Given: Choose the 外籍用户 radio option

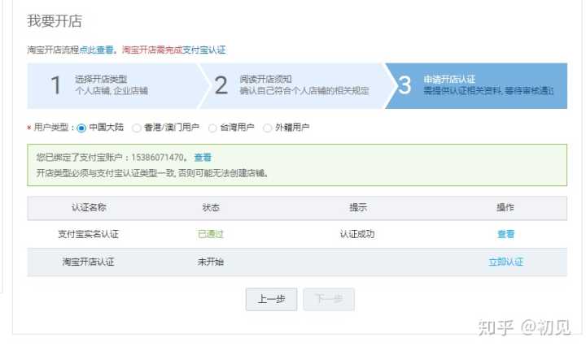Looking at the screenshot, I should (267, 128).
